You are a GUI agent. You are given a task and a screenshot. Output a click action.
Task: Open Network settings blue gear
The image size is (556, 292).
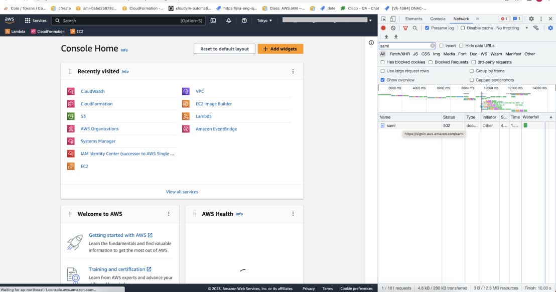coord(550,28)
